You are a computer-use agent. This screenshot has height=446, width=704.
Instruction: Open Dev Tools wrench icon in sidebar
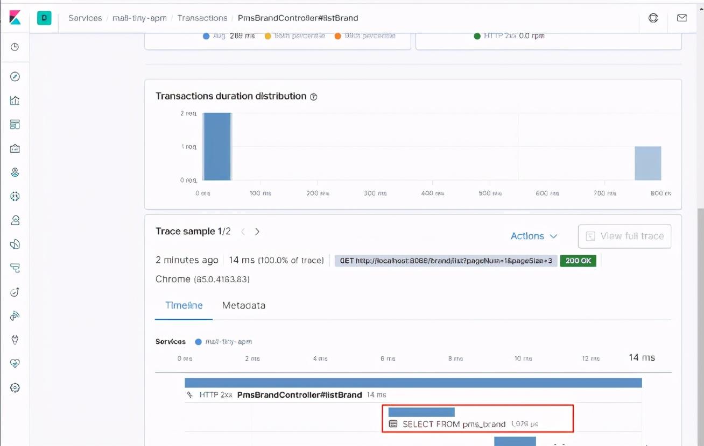pyautogui.click(x=15, y=340)
